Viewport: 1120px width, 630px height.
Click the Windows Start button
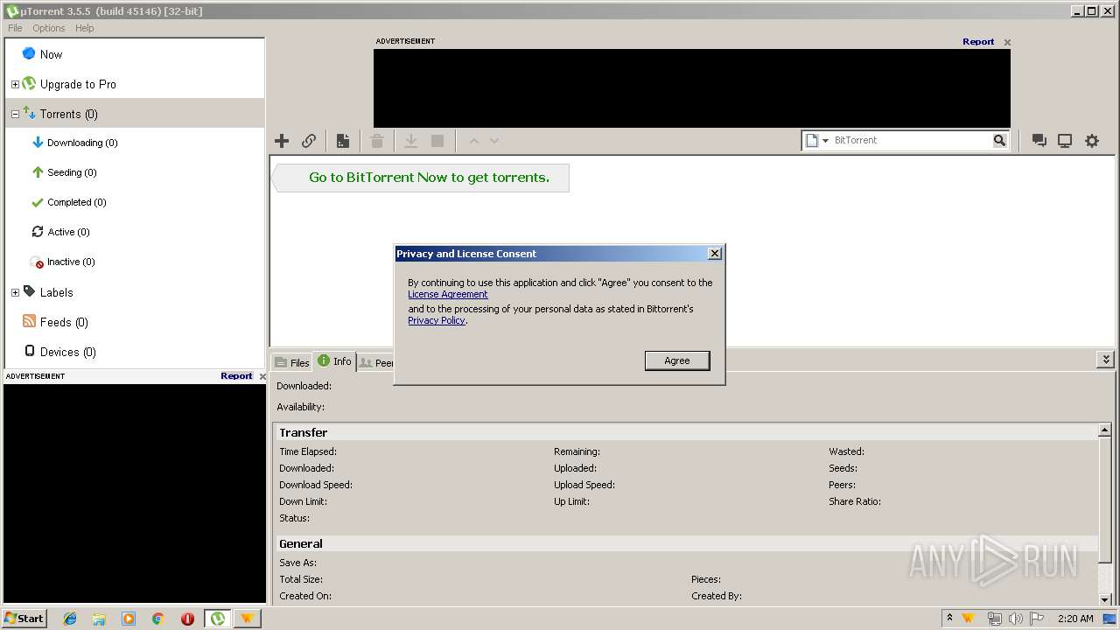(24, 618)
